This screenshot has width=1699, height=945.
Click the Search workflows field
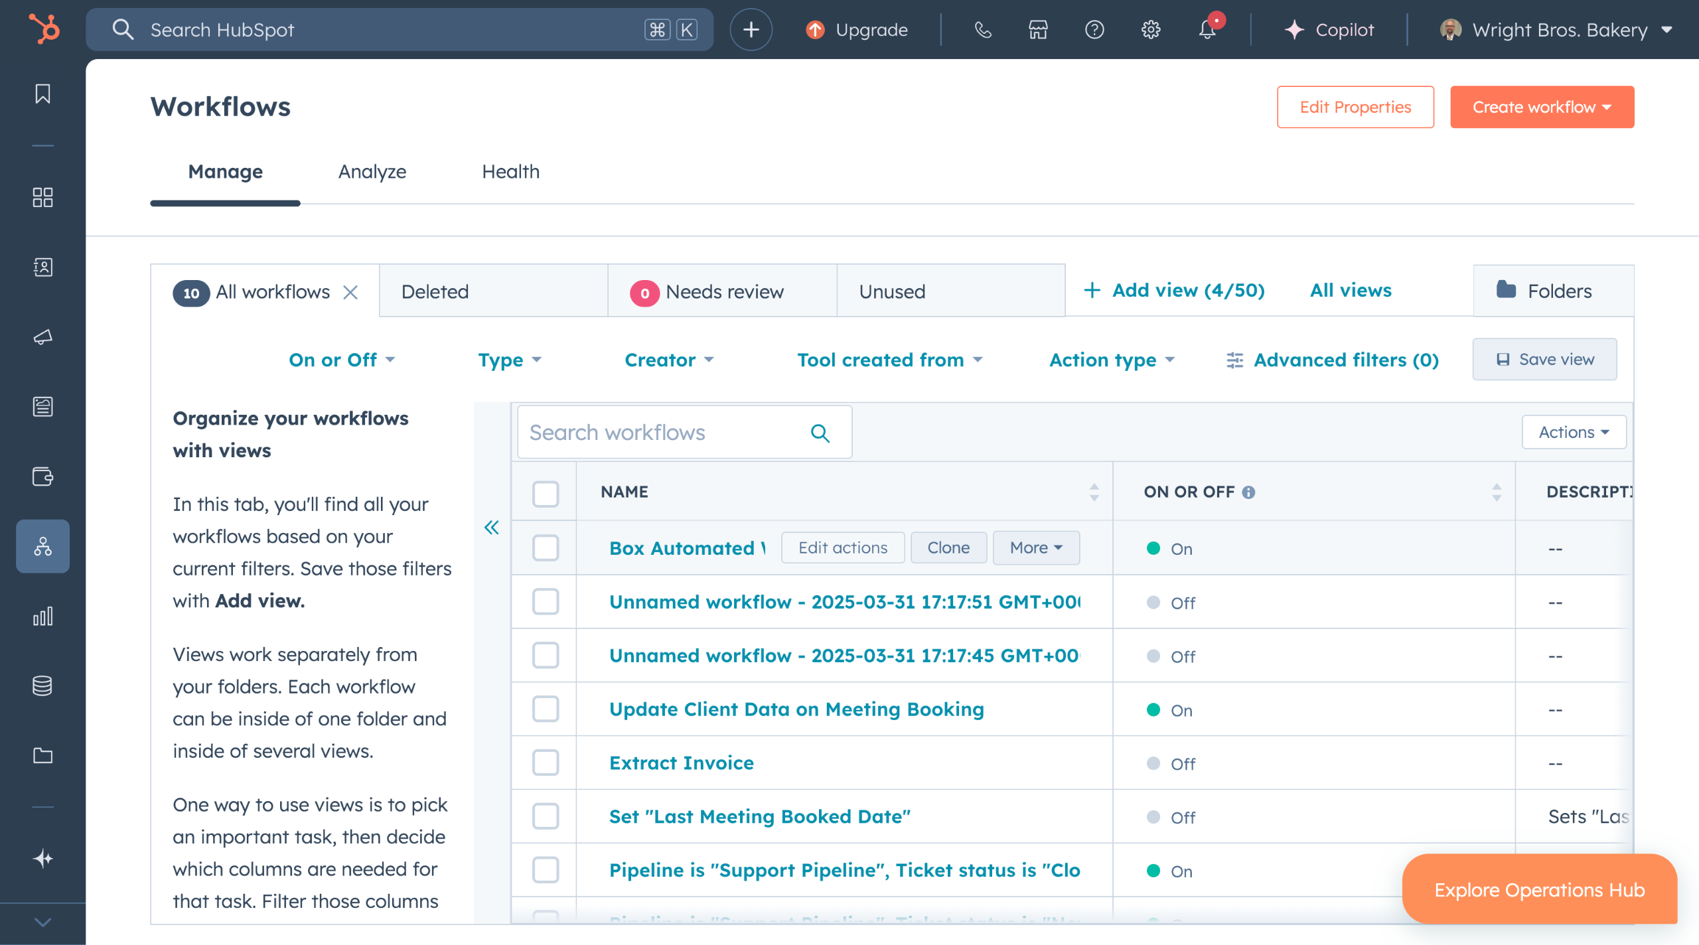pos(664,433)
